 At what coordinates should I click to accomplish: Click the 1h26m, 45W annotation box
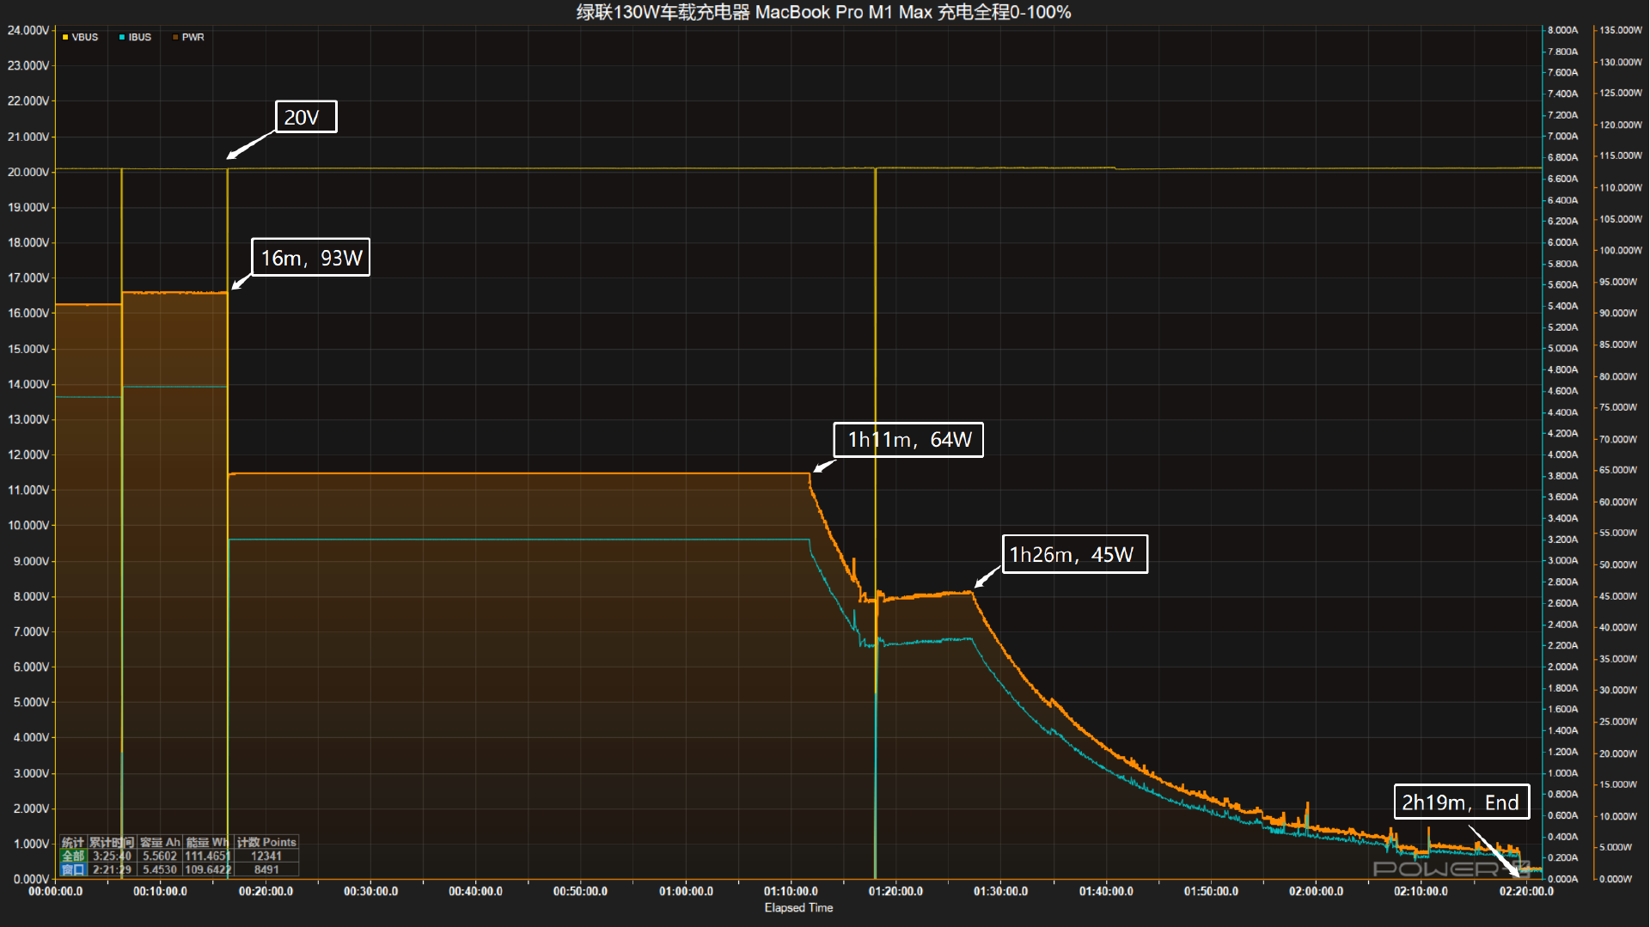pos(1074,555)
